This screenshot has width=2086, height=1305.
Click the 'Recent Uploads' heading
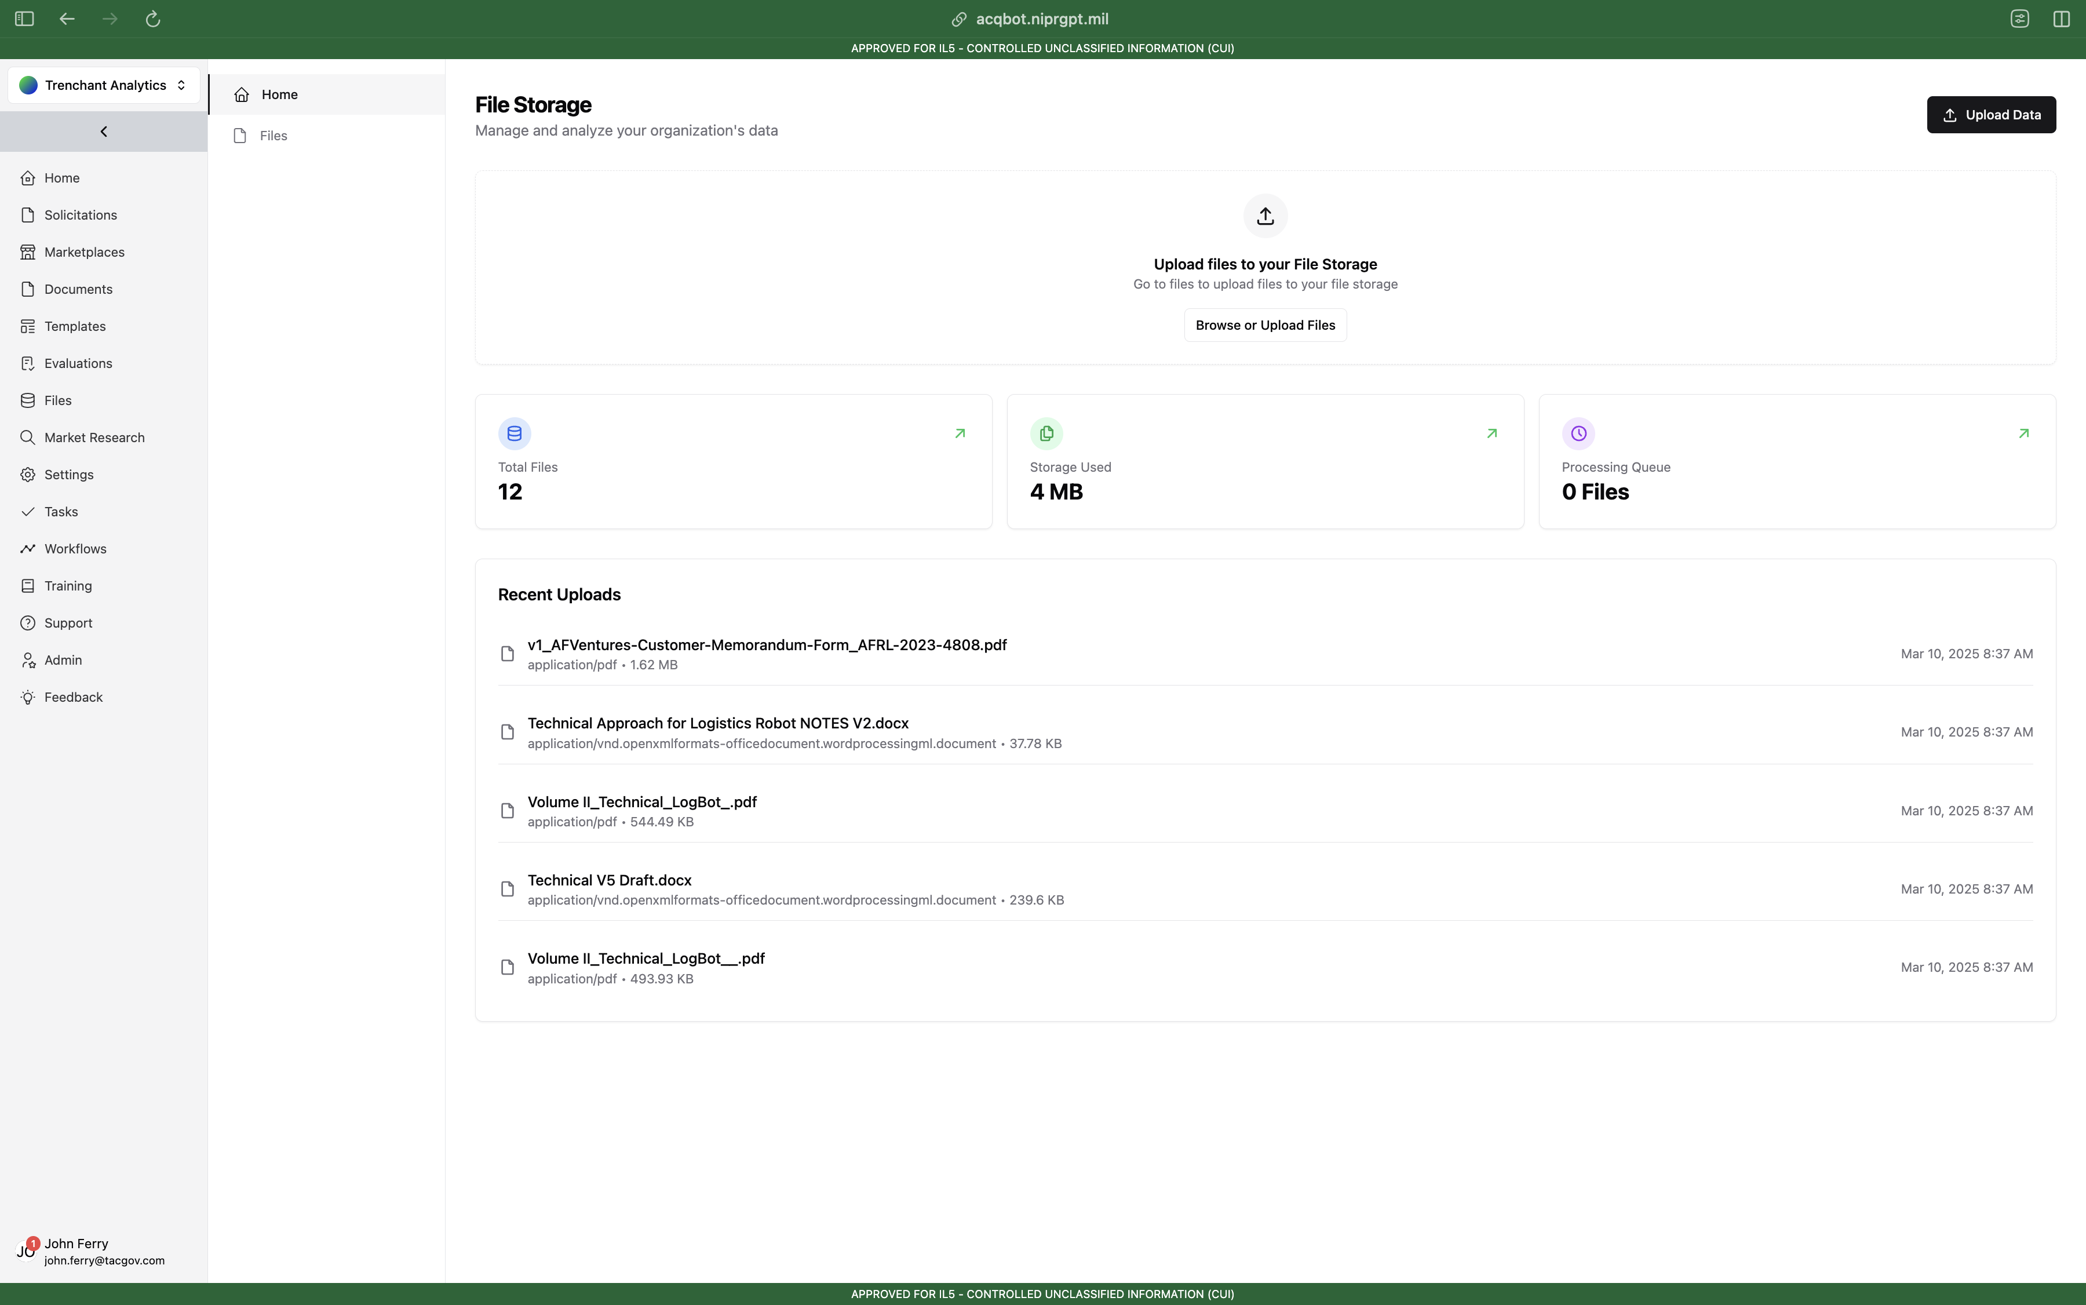click(559, 595)
